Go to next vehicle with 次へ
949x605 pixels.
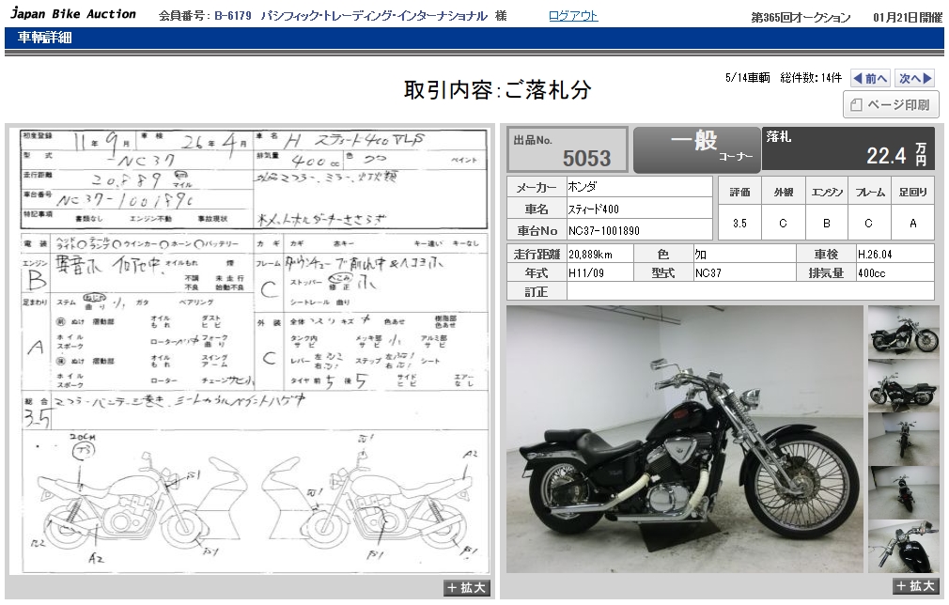914,79
